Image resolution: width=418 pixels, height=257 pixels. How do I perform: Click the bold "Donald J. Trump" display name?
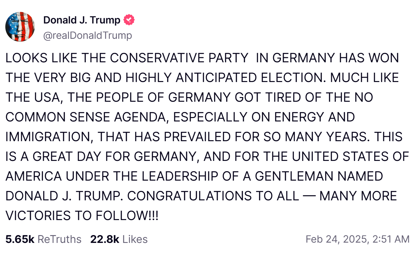tap(82, 20)
